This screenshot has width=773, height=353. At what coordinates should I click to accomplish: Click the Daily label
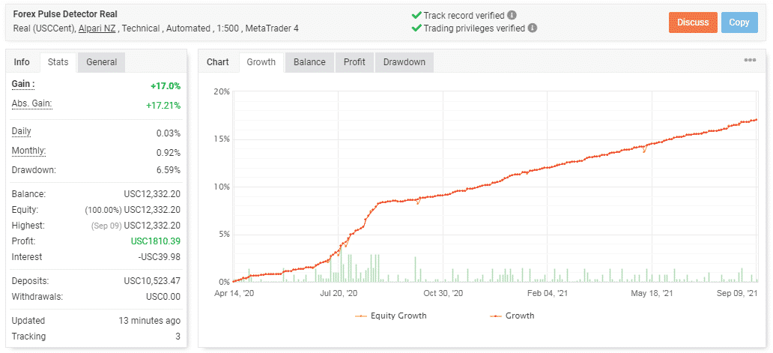(21, 131)
